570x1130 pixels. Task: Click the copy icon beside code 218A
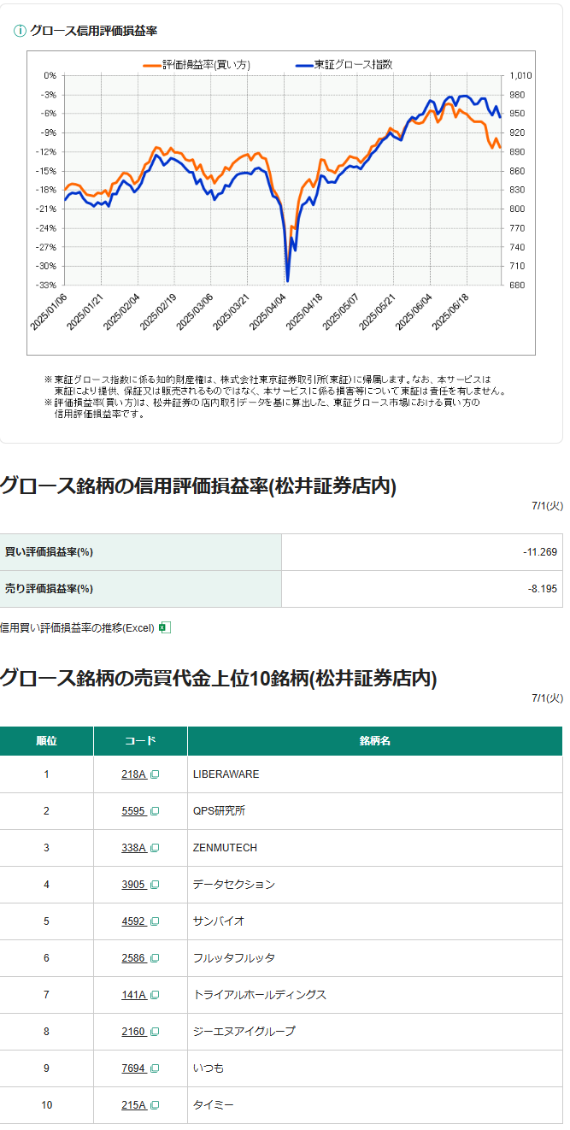pyautogui.click(x=155, y=774)
